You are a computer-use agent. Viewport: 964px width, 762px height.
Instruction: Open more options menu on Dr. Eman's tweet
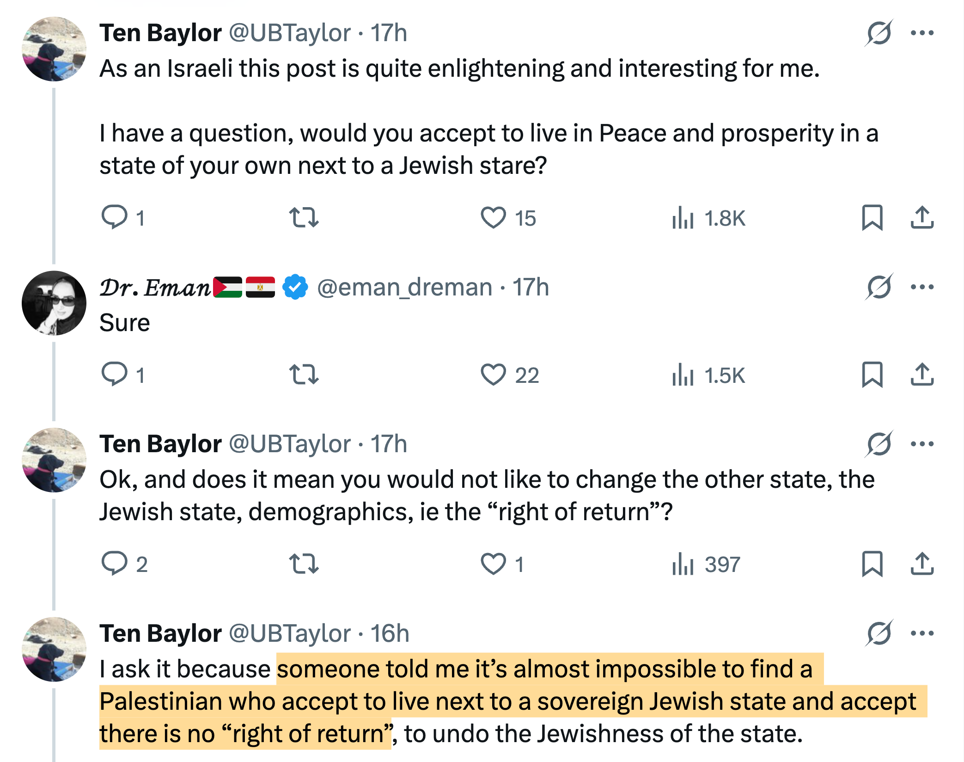tap(922, 287)
